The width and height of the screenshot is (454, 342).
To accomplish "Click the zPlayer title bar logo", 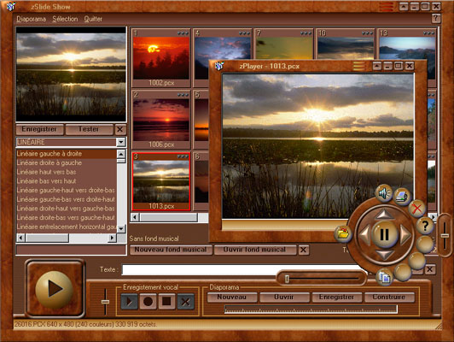I will [x=219, y=66].
